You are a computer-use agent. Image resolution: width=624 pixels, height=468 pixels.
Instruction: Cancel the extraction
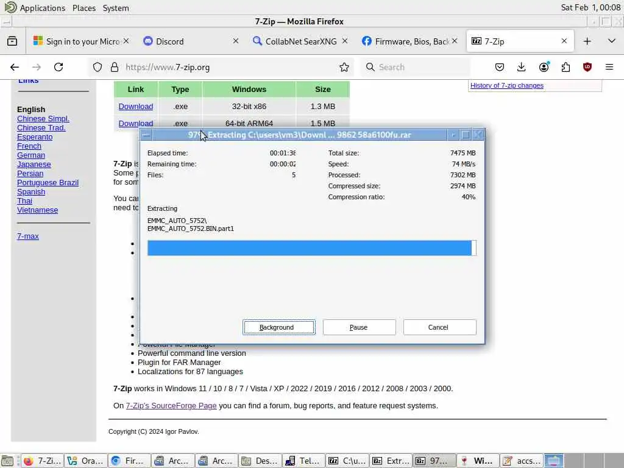tap(439, 327)
